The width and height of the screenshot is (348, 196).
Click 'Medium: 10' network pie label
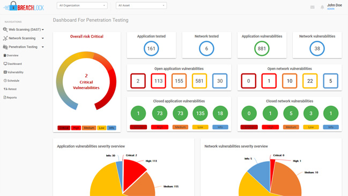[311, 172]
